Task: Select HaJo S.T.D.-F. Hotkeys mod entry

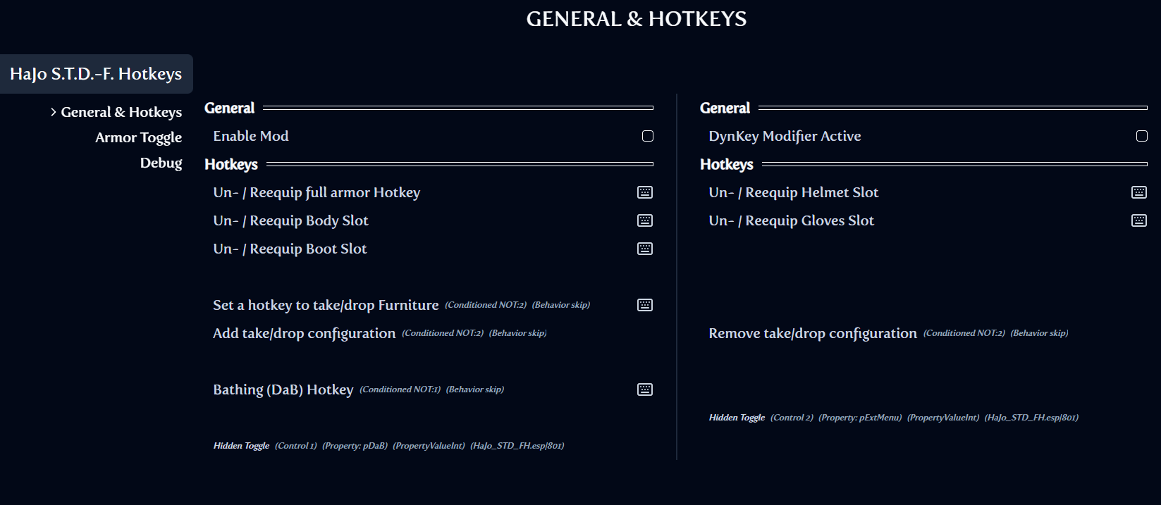Action: point(96,74)
